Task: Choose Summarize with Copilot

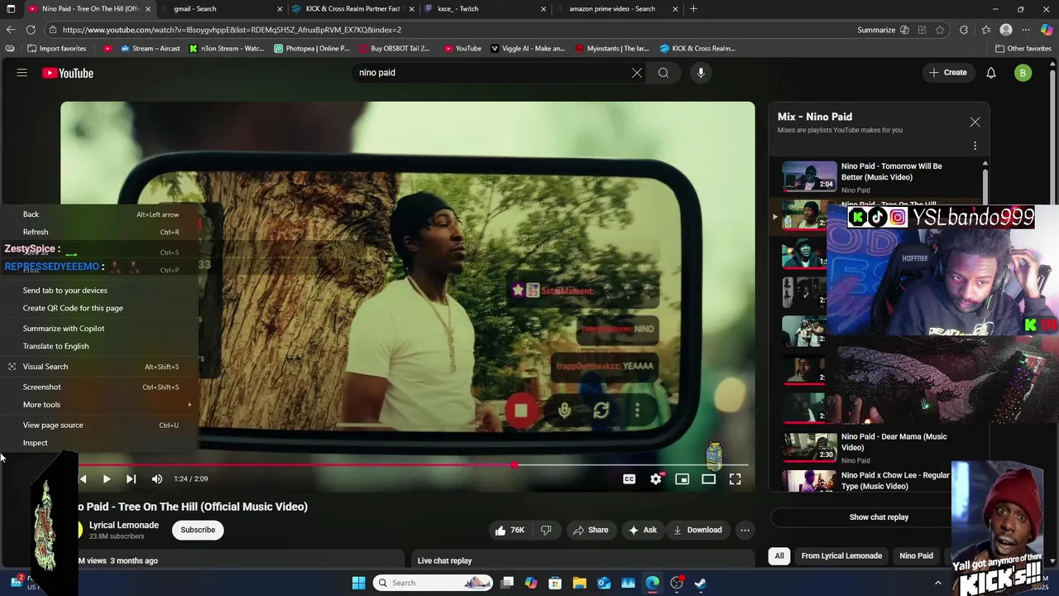Action: coord(99,329)
